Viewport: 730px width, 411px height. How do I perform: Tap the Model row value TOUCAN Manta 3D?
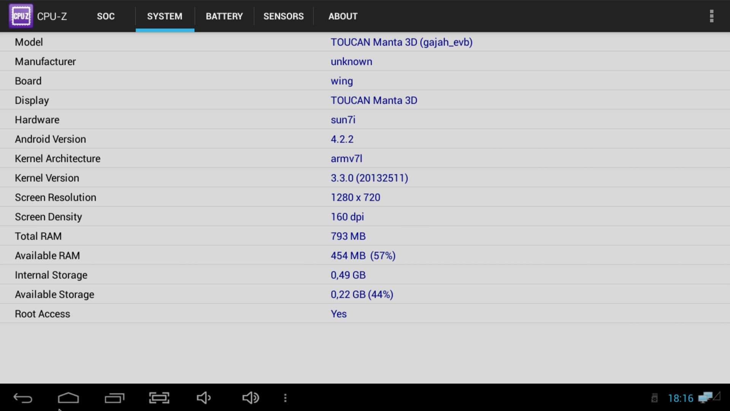(x=401, y=42)
